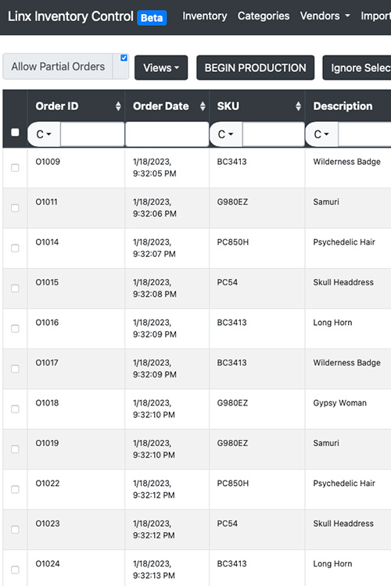The width and height of the screenshot is (391, 586).
Task: Check the select-all header checkbox
Action: point(15,132)
